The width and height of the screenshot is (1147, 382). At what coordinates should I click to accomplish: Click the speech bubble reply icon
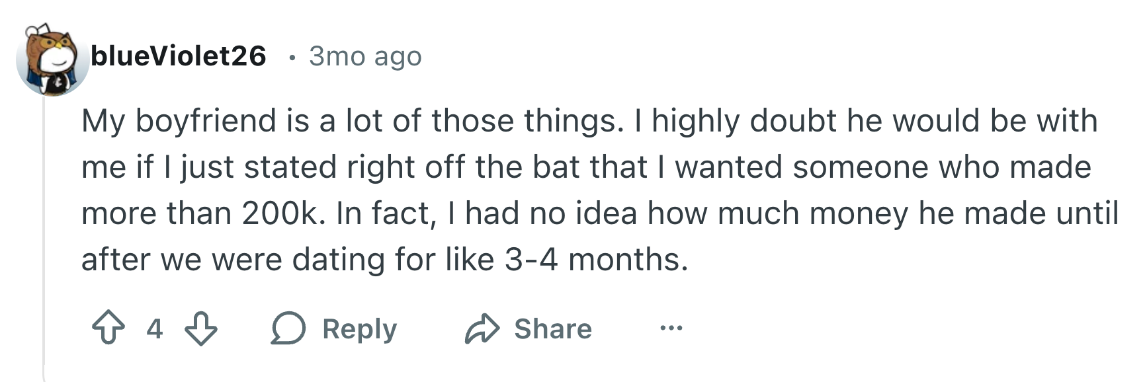pos(288,328)
